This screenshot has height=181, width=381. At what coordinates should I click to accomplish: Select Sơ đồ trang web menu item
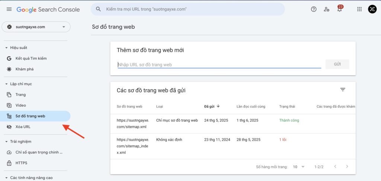(35, 116)
